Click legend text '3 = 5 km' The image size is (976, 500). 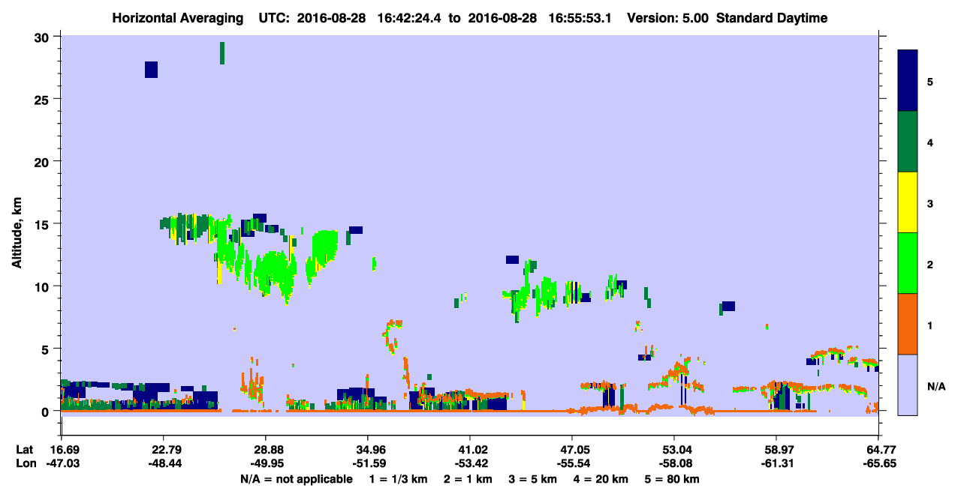click(533, 479)
